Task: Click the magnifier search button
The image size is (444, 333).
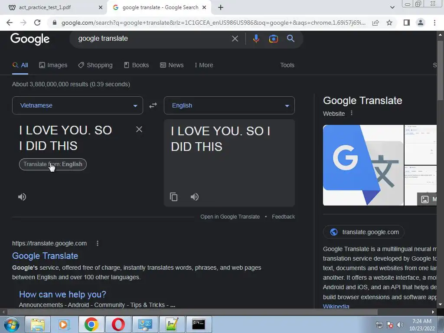Action: click(x=291, y=39)
